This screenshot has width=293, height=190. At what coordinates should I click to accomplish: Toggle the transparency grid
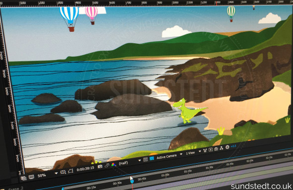point(151,159)
